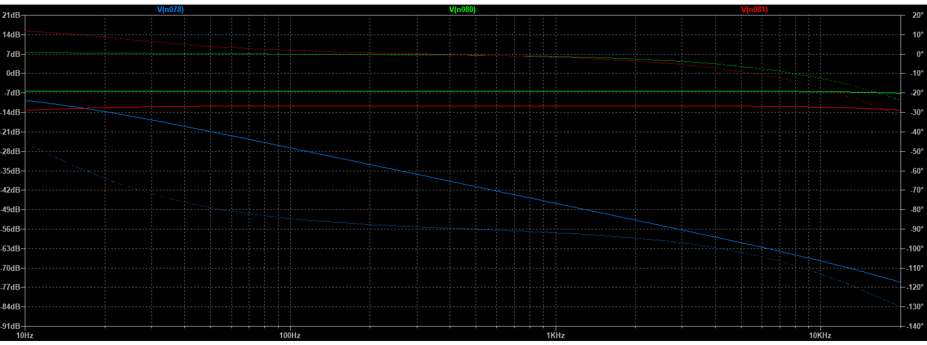Click the 10KHz frequency axis label
This screenshot has height=345, width=927.
point(820,335)
